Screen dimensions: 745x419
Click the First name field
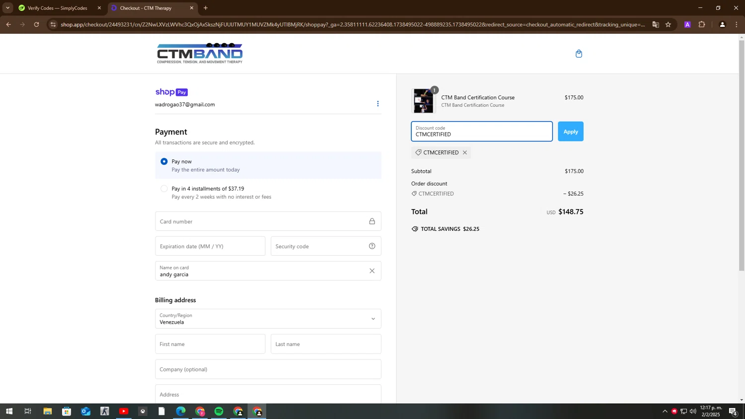coord(210,344)
